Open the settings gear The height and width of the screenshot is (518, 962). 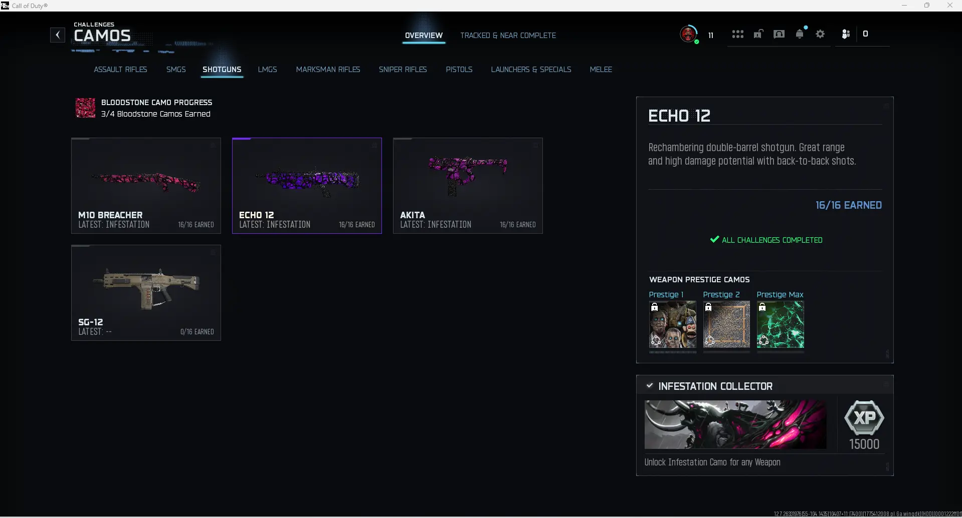[820, 34]
